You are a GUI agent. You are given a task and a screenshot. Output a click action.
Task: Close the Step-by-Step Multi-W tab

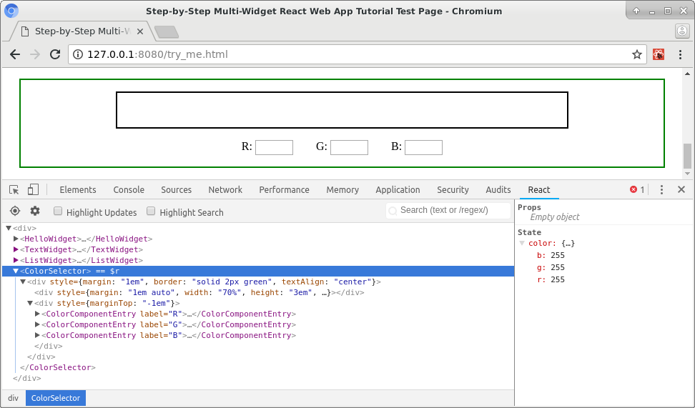[140, 31]
